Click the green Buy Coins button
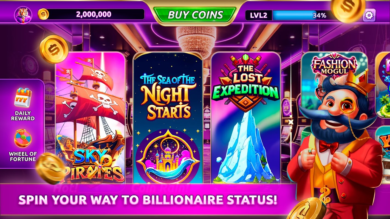390x219 pixels. point(195,15)
